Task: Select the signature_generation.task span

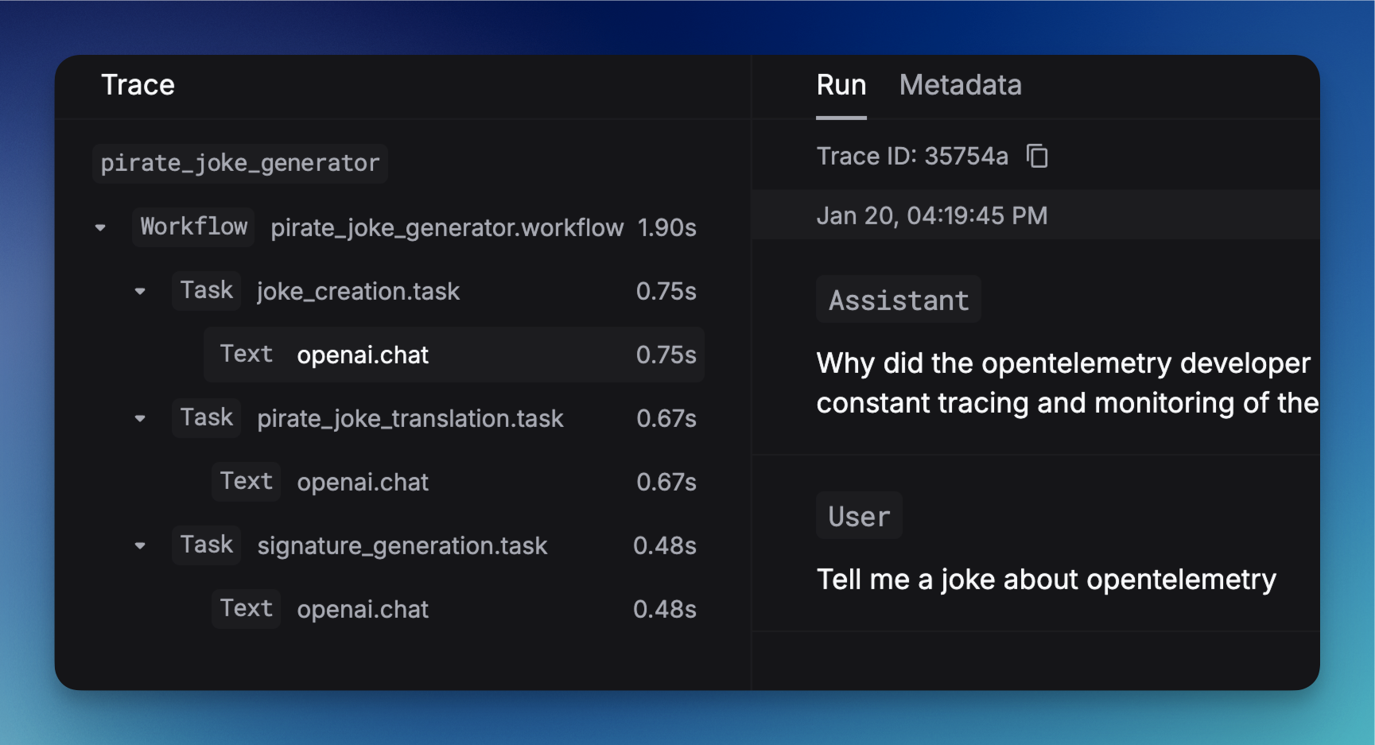Action: point(402,545)
